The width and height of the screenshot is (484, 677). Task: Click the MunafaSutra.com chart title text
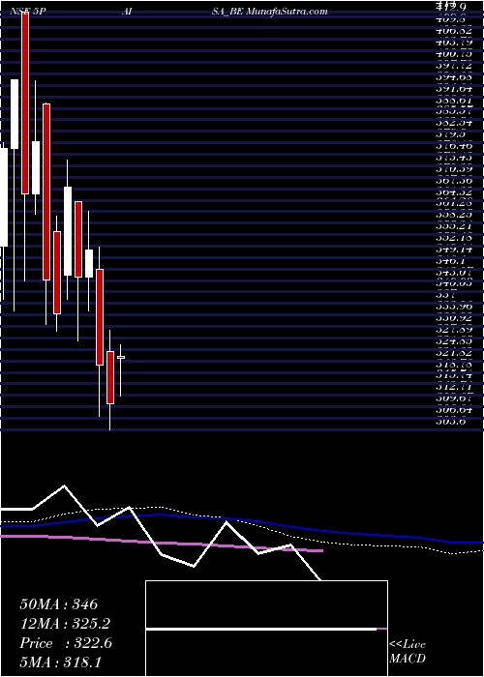click(287, 12)
